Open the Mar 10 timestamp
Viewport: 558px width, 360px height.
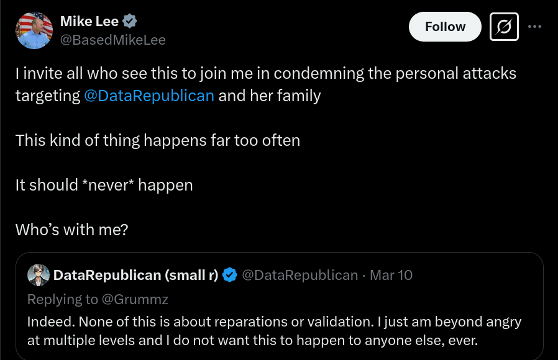(x=391, y=275)
